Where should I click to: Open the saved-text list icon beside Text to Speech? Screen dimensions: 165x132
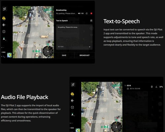[x=91, y=21]
